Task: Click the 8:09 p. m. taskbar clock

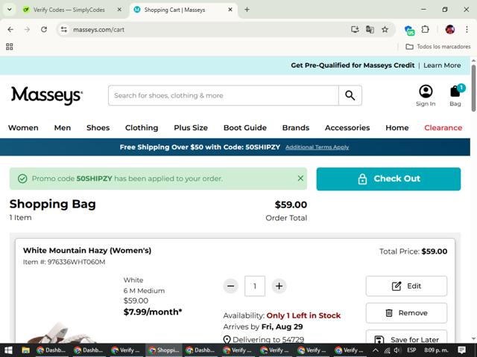Action: coord(436,350)
